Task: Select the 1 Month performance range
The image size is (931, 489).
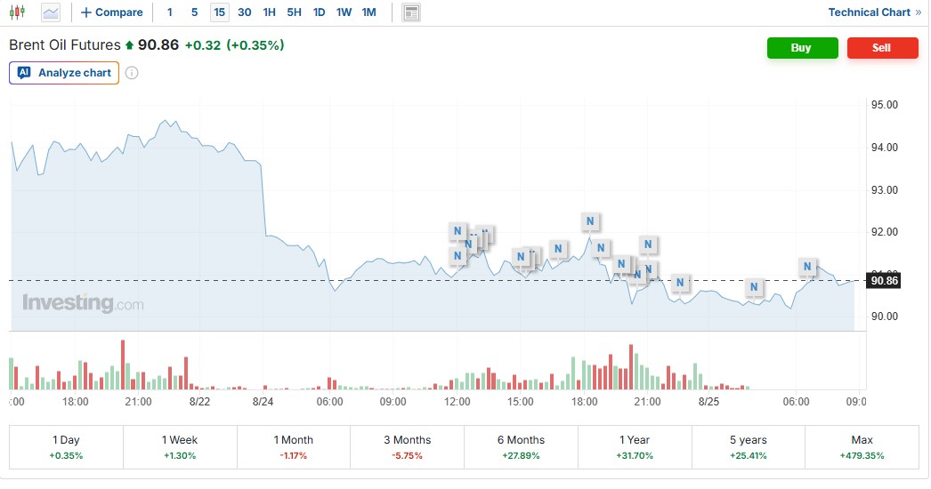Action: coord(294,447)
